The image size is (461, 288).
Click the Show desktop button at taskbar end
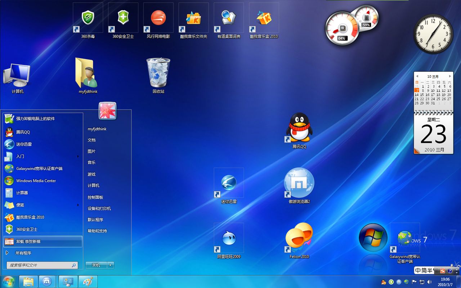point(458,282)
